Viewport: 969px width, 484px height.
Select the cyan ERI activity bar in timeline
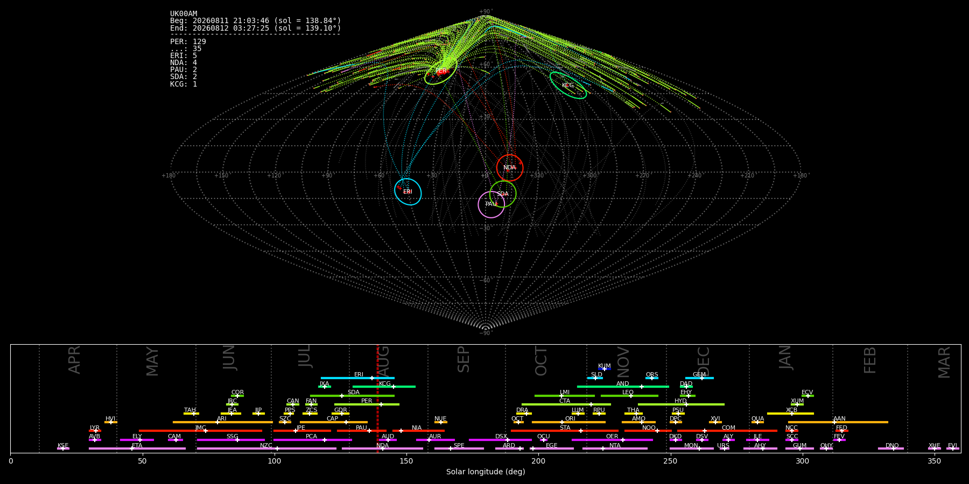point(357,378)
